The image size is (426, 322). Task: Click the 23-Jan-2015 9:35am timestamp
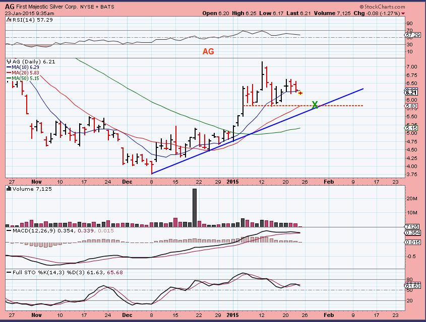pos(29,13)
